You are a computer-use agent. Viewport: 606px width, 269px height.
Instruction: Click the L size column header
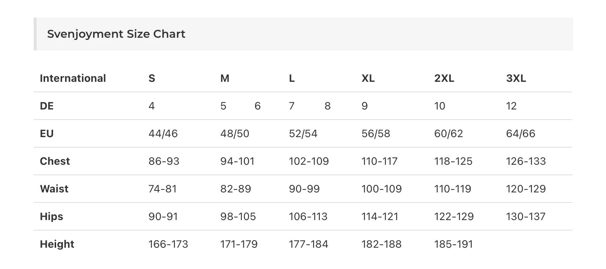pyautogui.click(x=292, y=78)
